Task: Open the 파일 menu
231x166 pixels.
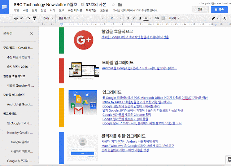Action: [16, 10]
